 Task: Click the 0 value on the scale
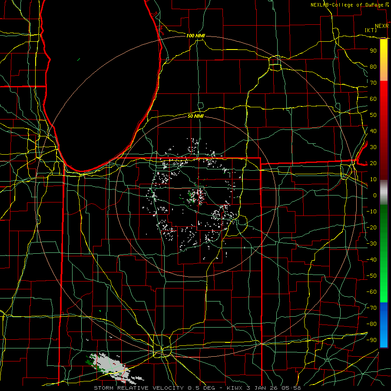pyautogui.click(x=375, y=195)
